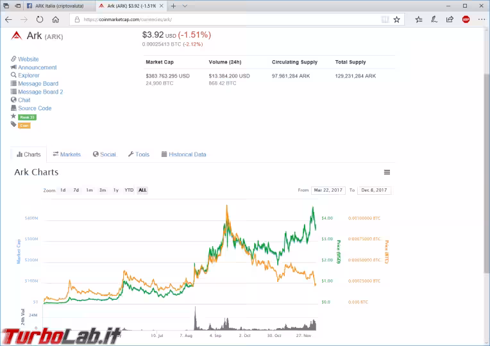This screenshot has height=346, width=490.
Task: Click the Ark logo icon
Action: point(16,36)
